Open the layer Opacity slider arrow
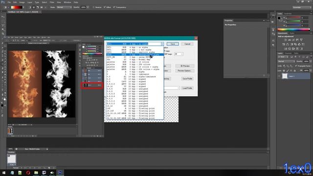Screen dimensions: 313x176 [311, 62]
